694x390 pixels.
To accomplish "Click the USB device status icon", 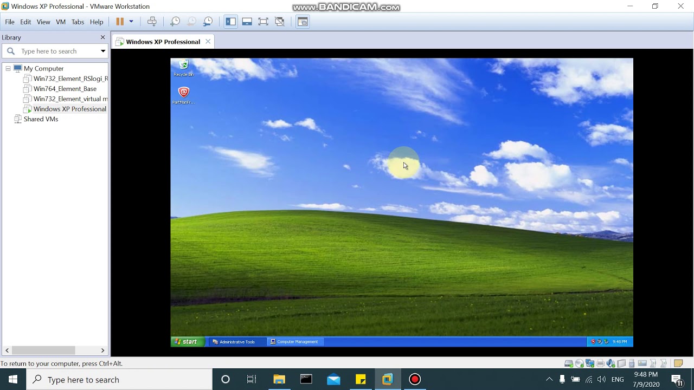I will click(632, 363).
